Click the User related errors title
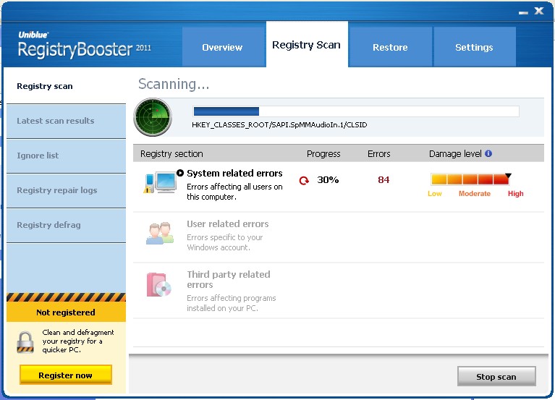 tap(228, 224)
